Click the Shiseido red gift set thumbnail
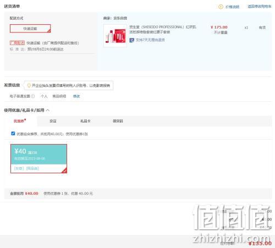This screenshot has width=275, height=248. (x=115, y=36)
